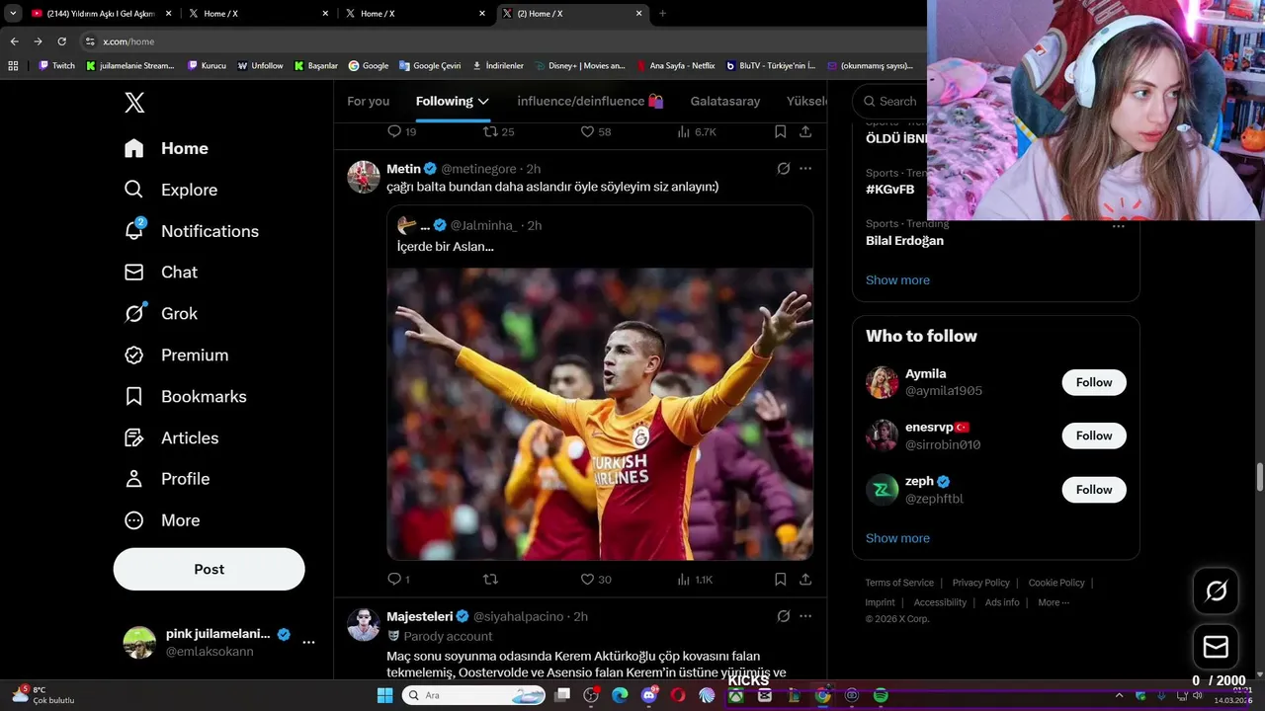Screen dimensions: 1265x711
Task: Go back with the browser back arrow
Action: pos(14,41)
